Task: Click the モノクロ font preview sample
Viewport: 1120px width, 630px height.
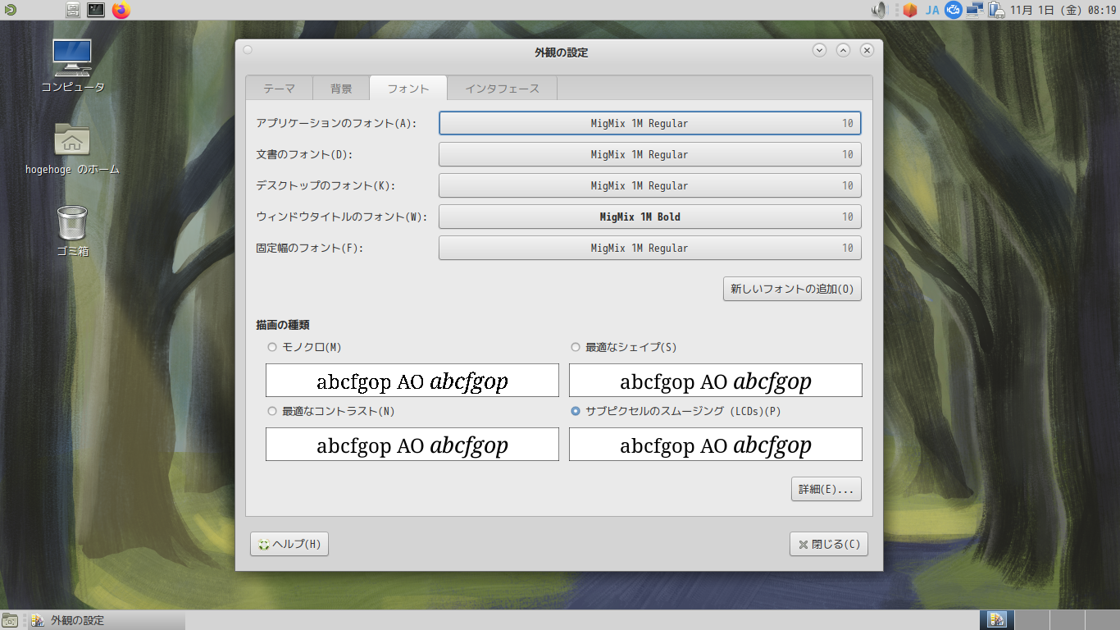Action: tap(412, 381)
